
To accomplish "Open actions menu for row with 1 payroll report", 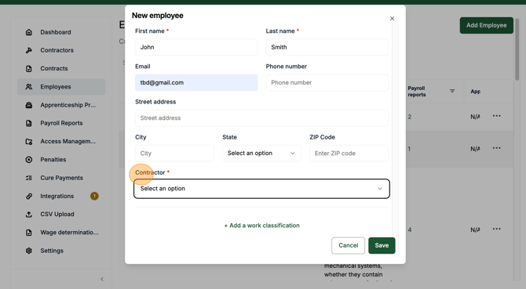I will [x=496, y=148].
